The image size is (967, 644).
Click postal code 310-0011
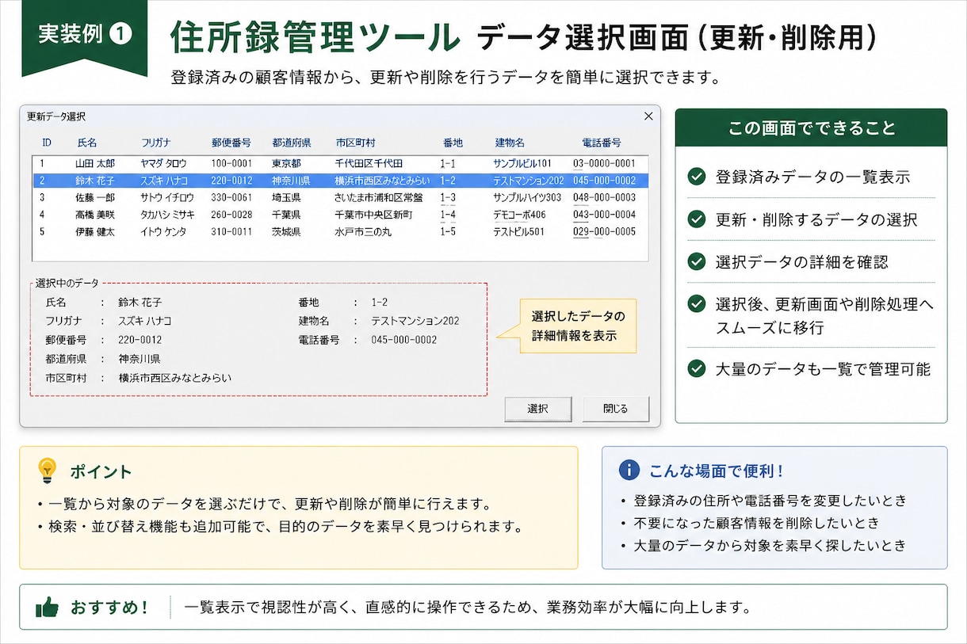click(231, 232)
